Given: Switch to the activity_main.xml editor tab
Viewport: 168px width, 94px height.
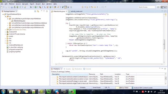Looking at the screenshot, I should click(76, 11).
